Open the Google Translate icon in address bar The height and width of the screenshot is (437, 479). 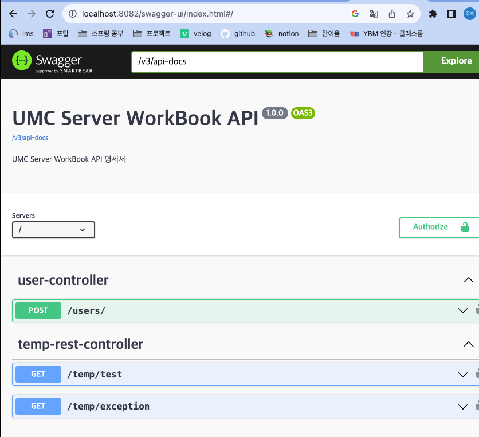tap(373, 13)
